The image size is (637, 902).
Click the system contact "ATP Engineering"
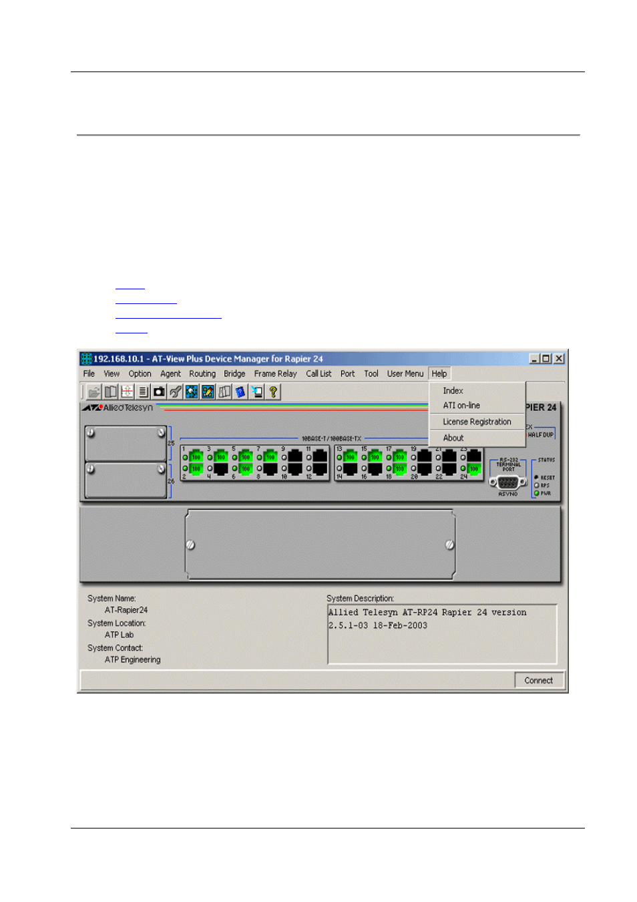[132, 659]
